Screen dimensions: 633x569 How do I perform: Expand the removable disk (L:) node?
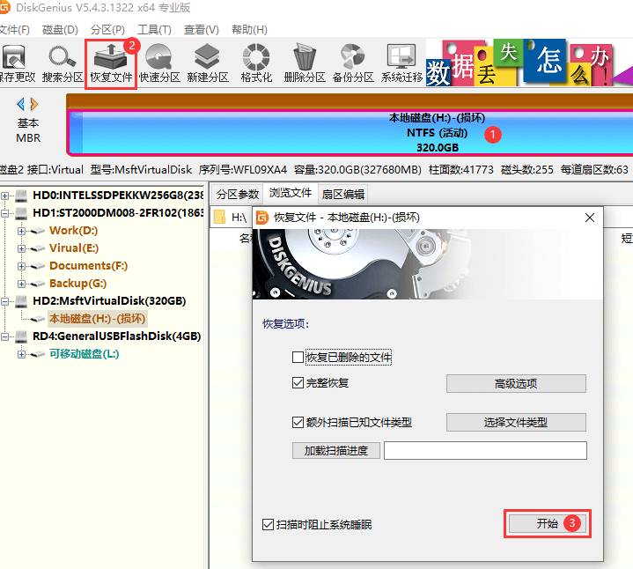tap(21, 355)
